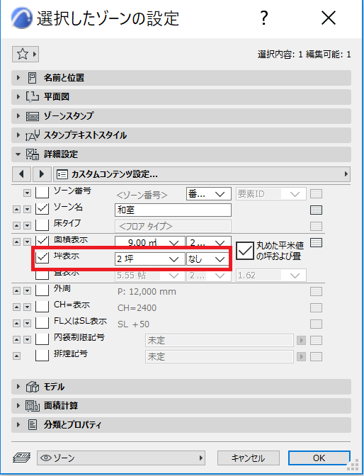Screen dimensions: 364x476
Task: Click the previous page left-arrow button
Action: point(21,174)
